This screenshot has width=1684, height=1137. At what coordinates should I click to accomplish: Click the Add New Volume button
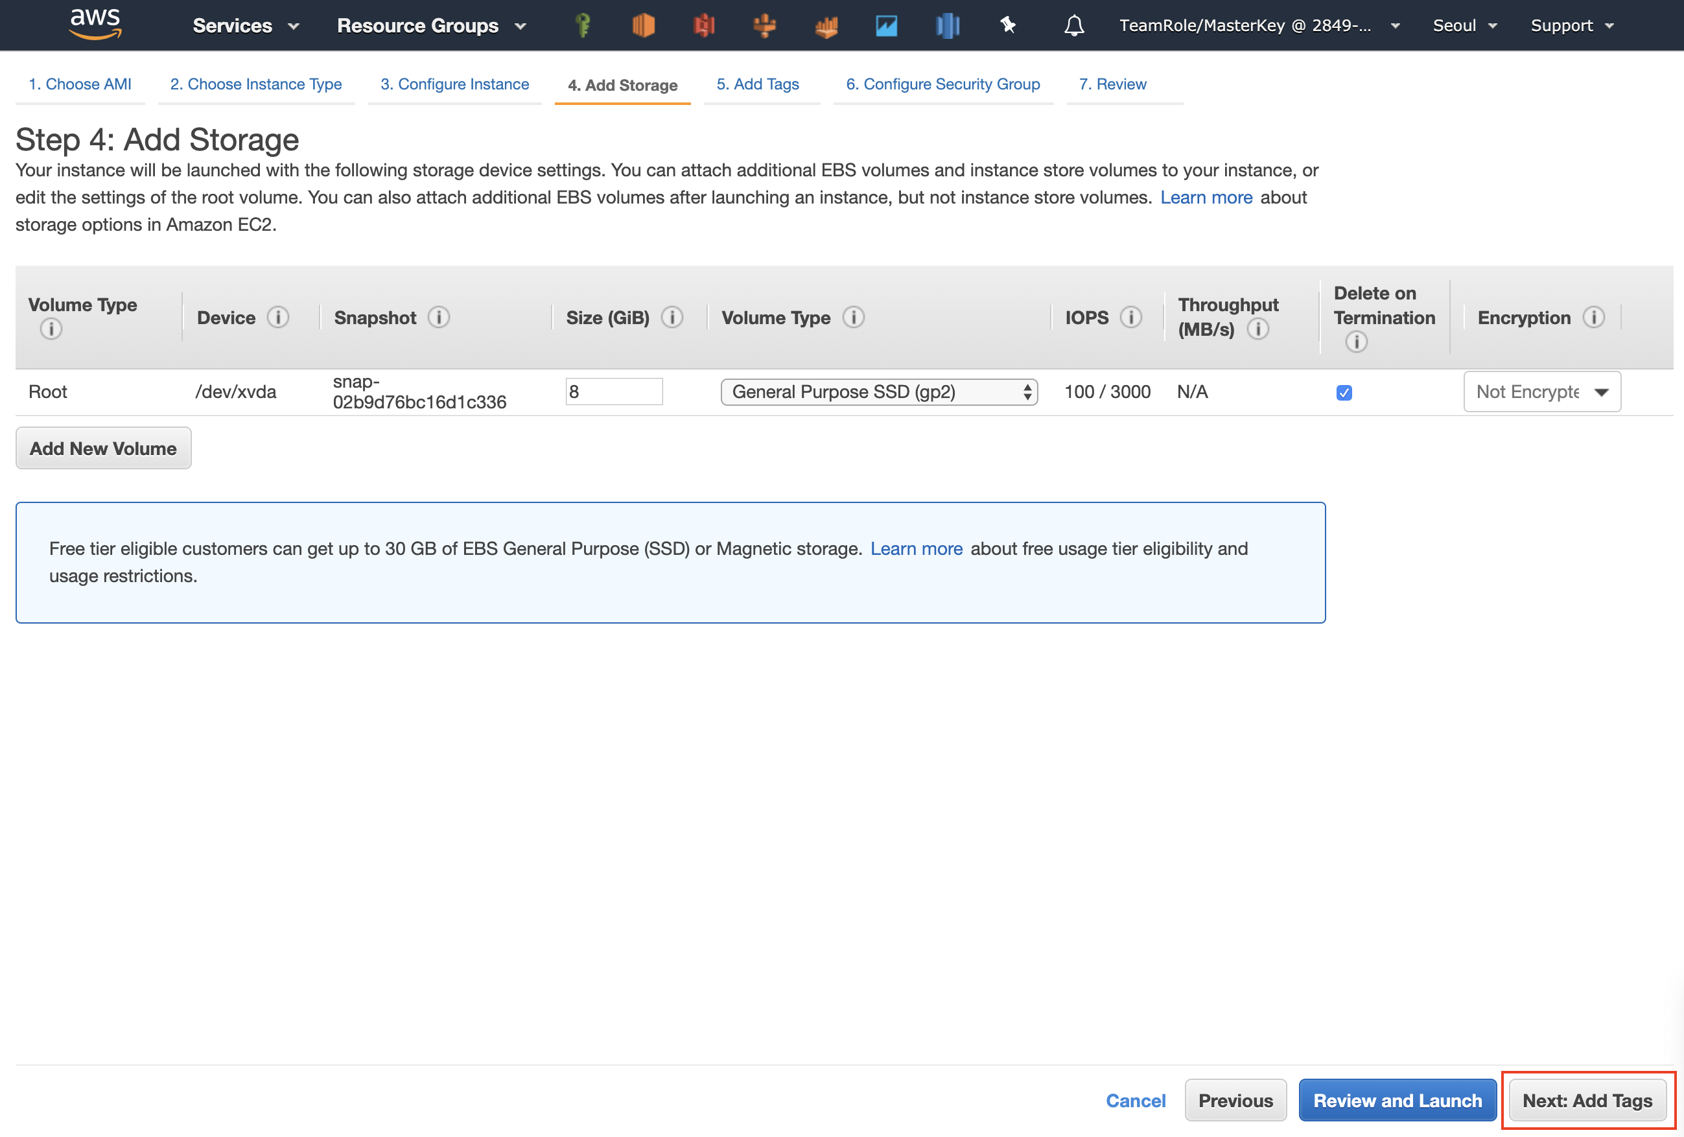[103, 448]
